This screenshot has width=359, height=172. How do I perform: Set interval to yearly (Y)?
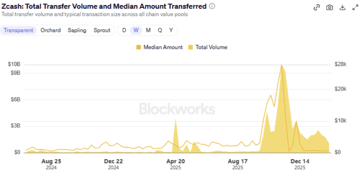171,30
